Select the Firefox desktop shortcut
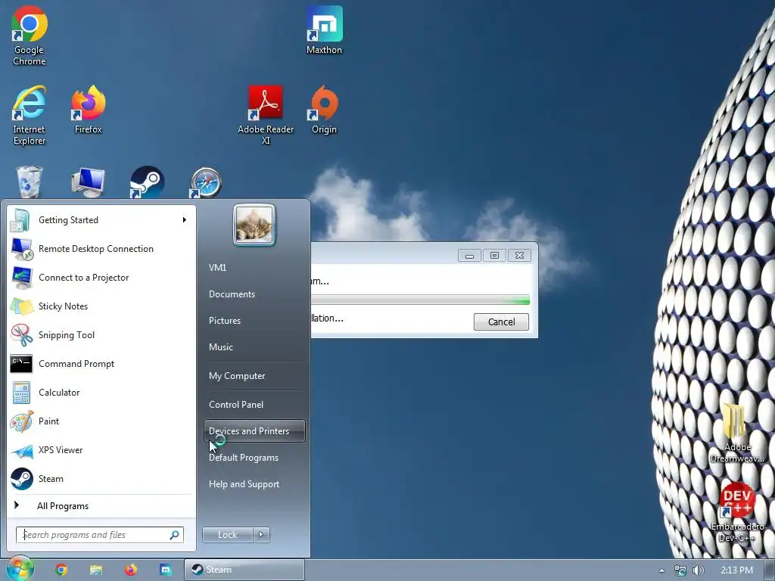 88,110
